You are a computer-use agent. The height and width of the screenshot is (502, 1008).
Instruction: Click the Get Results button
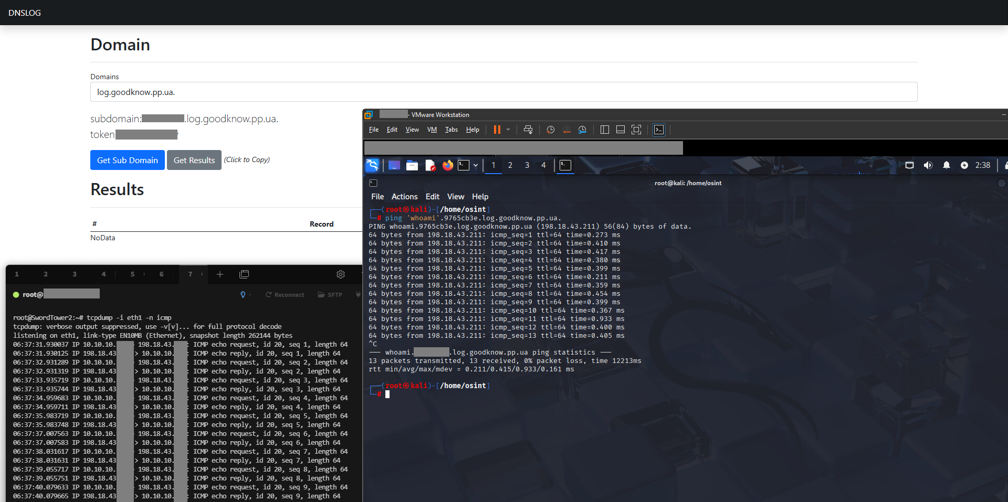click(x=194, y=160)
